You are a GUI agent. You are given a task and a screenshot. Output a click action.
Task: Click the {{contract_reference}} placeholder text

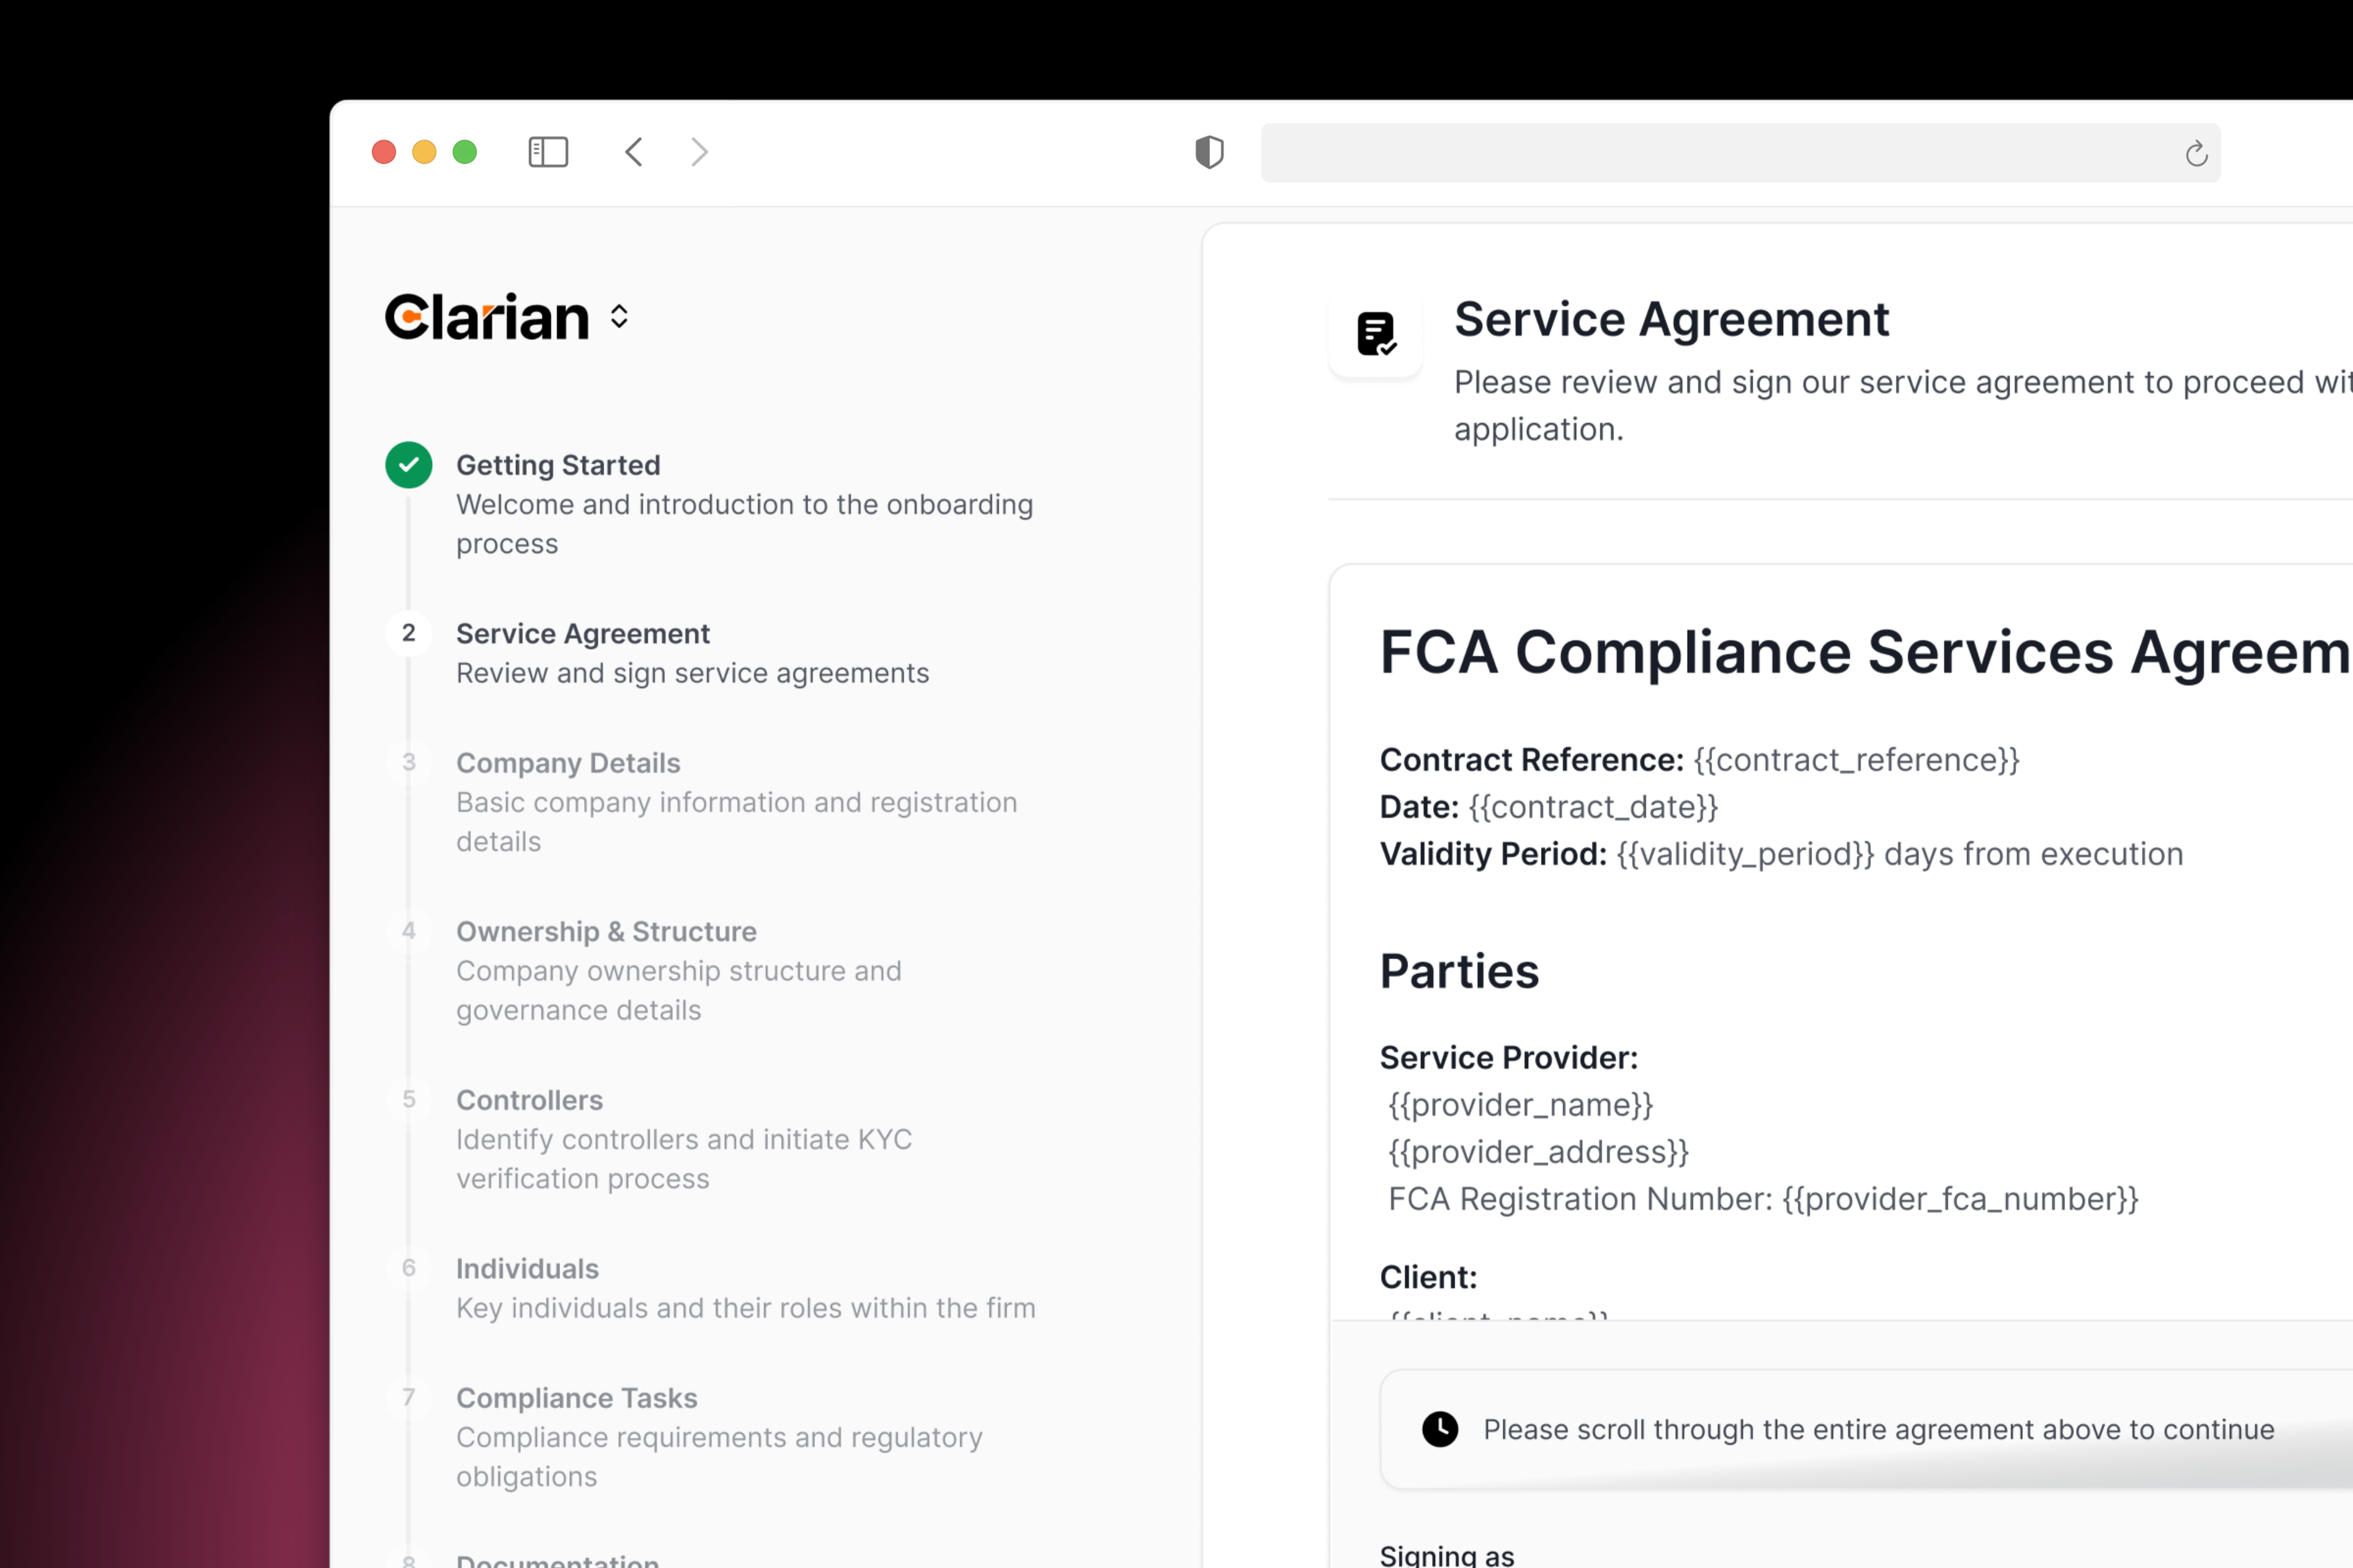pyautogui.click(x=1857, y=760)
